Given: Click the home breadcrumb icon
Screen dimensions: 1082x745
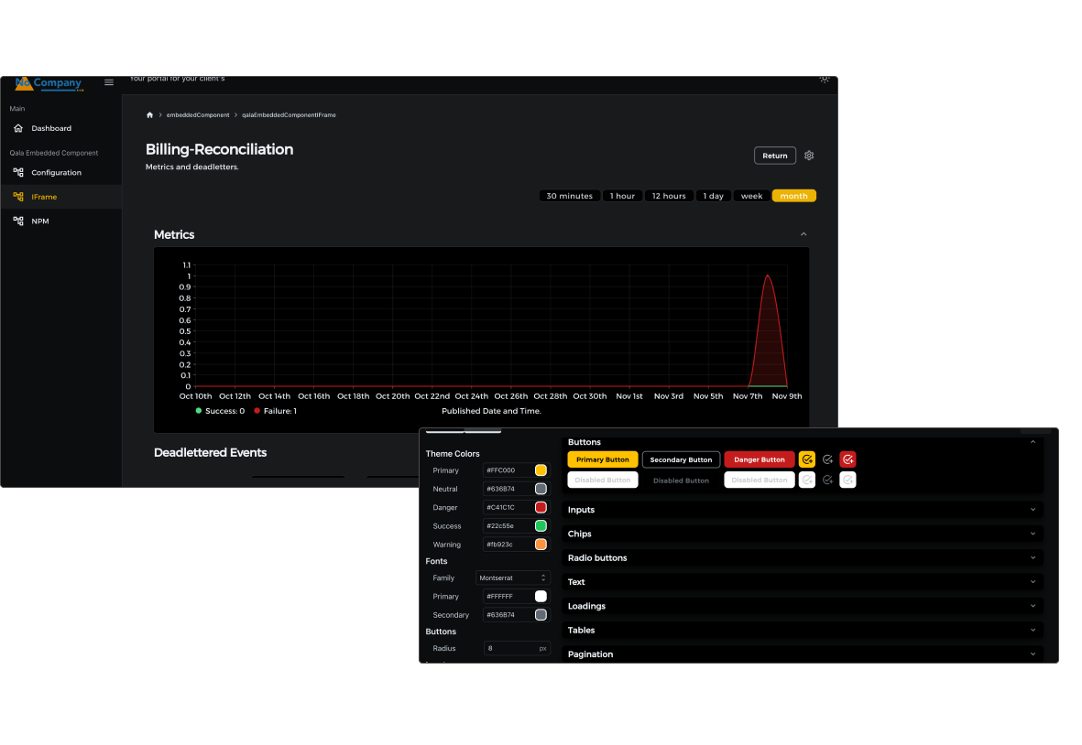Looking at the screenshot, I should pyautogui.click(x=149, y=114).
